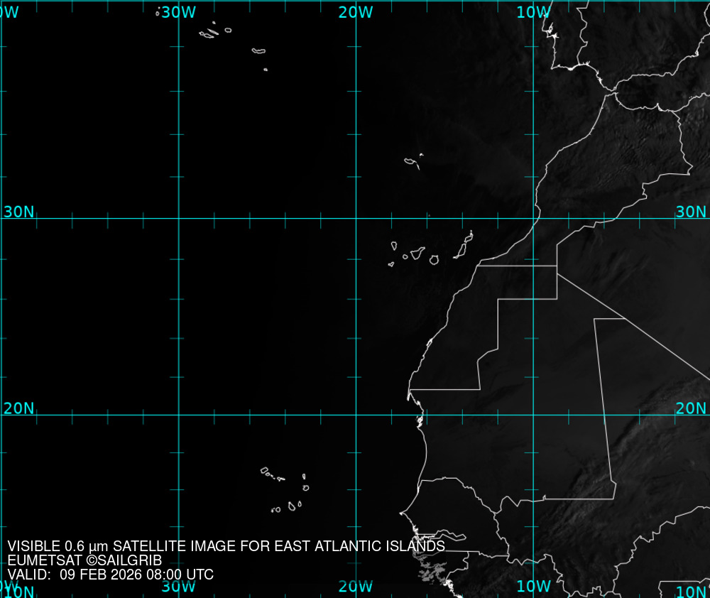Click the 30N latitude label on right edge

click(x=691, y=212)
